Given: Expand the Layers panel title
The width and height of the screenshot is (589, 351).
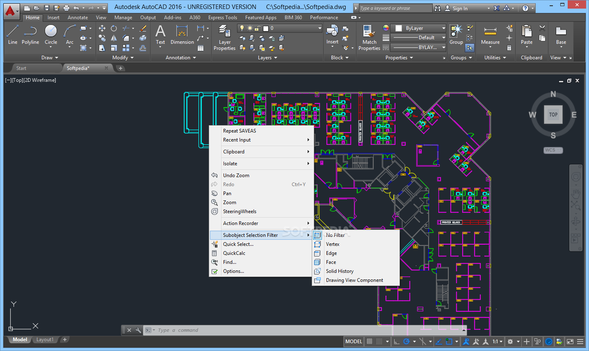Looking at the screenshot, I should click(x=267, y=58).
